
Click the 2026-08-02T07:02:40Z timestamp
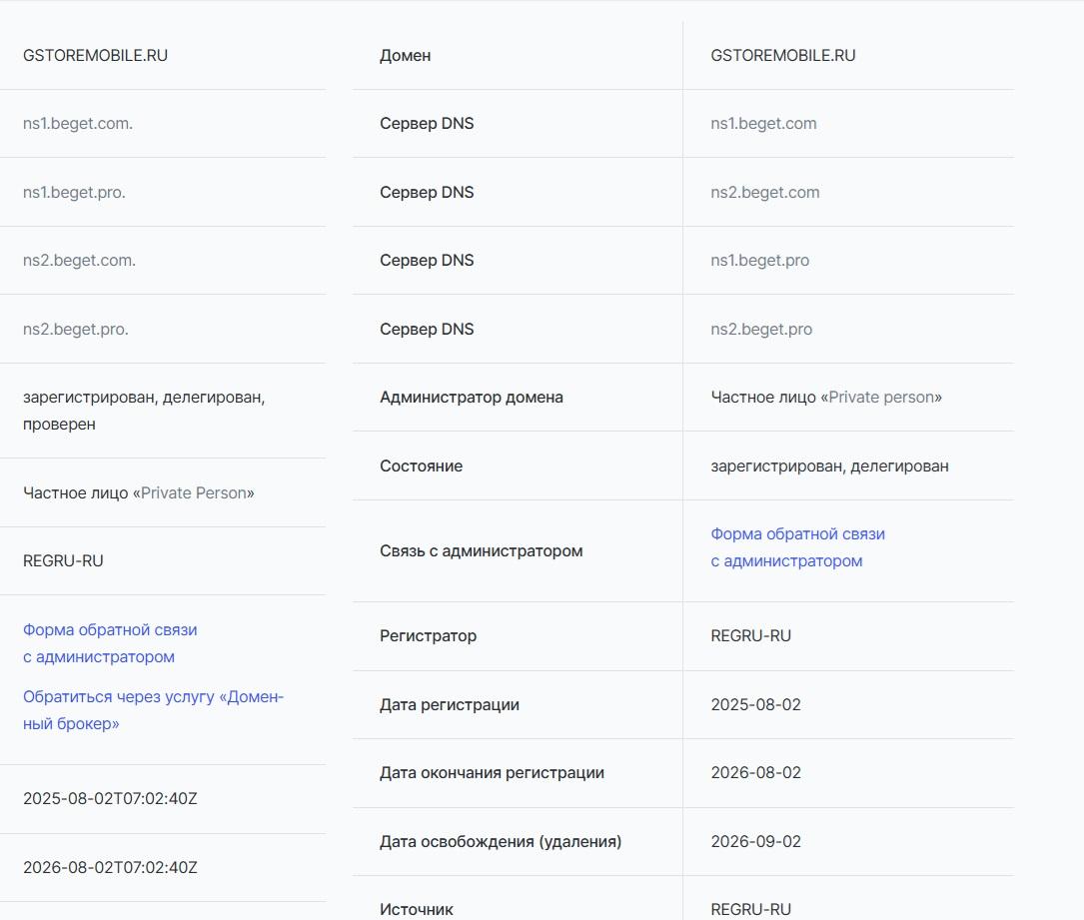tap(110, 868)
